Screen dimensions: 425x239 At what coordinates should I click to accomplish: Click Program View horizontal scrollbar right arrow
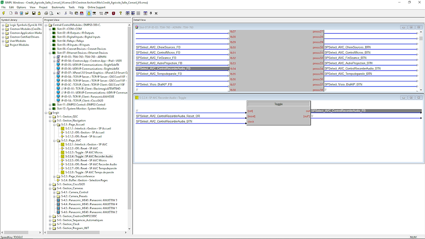(126, 232)
